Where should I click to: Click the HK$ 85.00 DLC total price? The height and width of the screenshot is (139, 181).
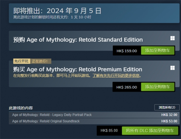coord(109,131)
